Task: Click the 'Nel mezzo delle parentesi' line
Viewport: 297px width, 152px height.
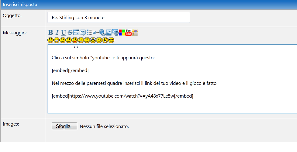Action: click(134, 83)
